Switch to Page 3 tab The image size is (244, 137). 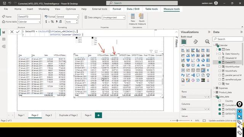[x=49, y=115]
